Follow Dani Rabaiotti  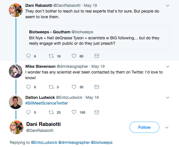click(x=144, y=127)
